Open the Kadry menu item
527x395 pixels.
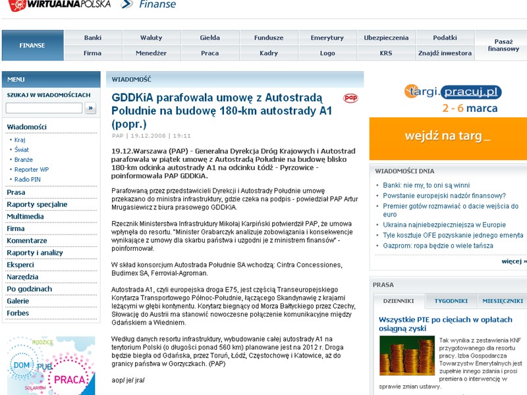(x=269, y=53)
